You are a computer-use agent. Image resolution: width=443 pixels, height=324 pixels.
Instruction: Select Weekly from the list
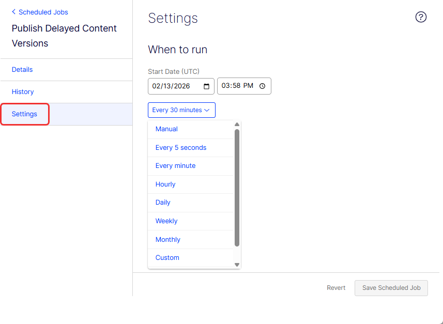point(191,221)
